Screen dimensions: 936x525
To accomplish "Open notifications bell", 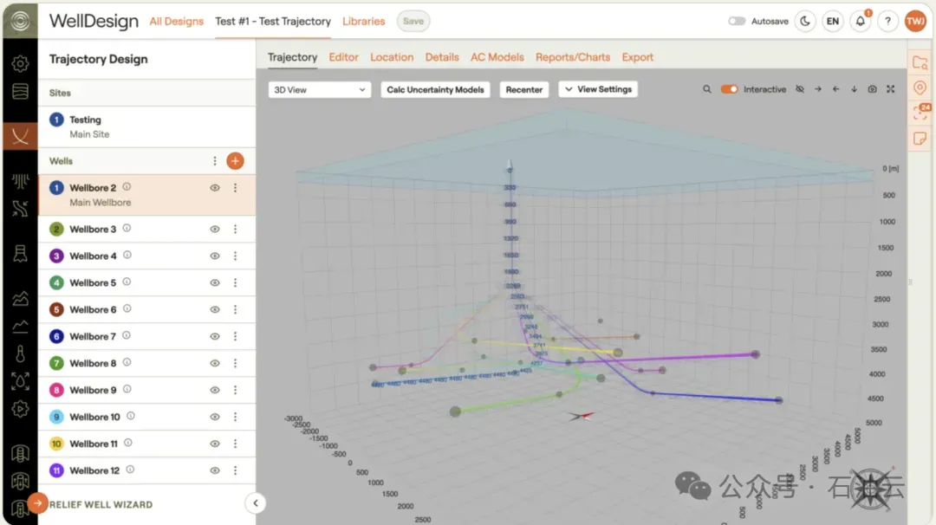I will coord(861,21).
